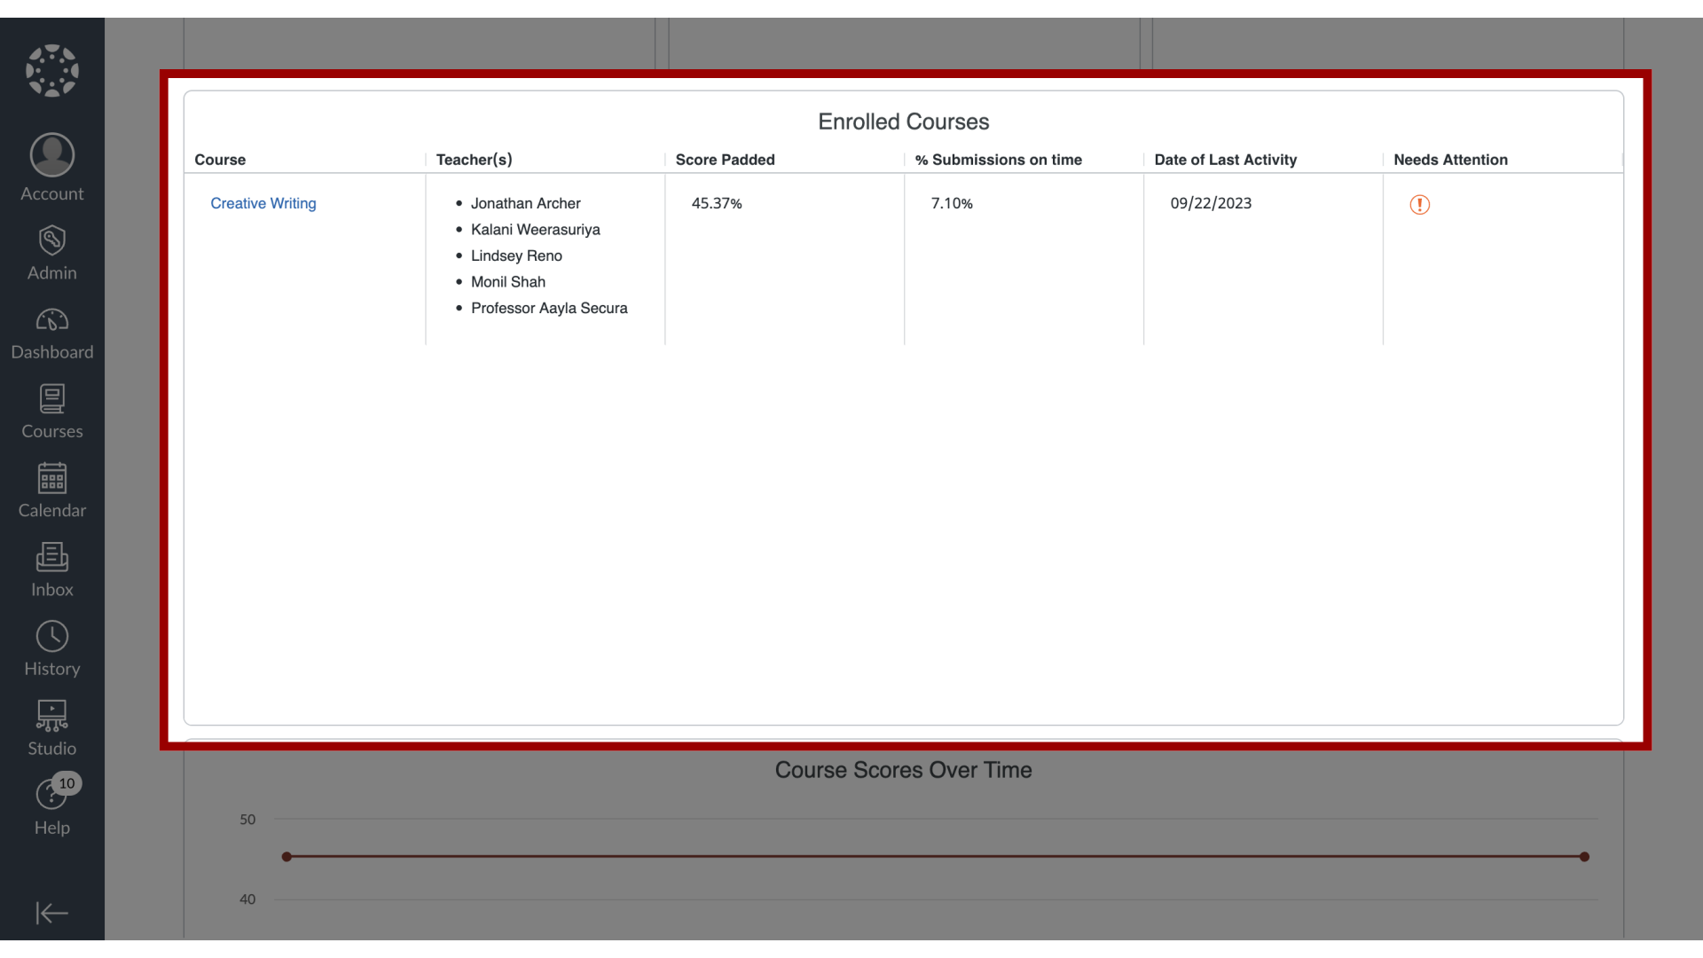This screenshot has width=1703, height=958.
Task: Click the Needs Attention warning icon
Action: (x=1419, y=205)
